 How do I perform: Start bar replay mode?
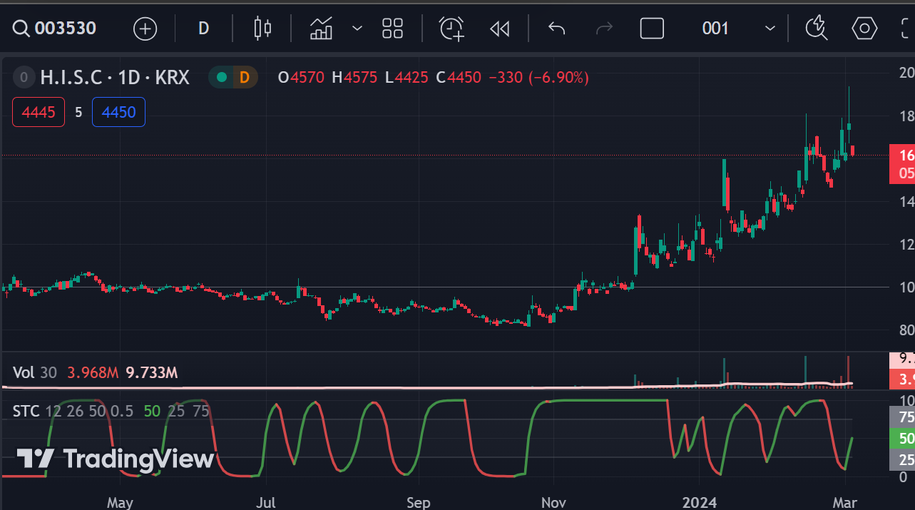pos(500,29)
